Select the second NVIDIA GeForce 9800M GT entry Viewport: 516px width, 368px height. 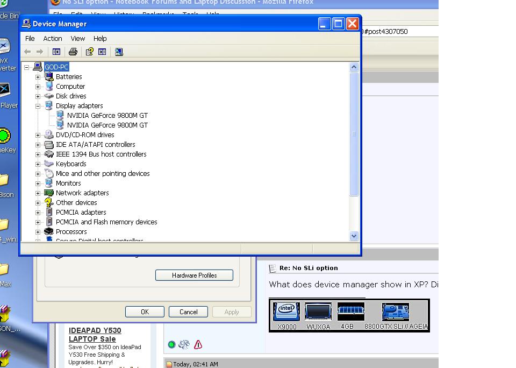point(107,125)
